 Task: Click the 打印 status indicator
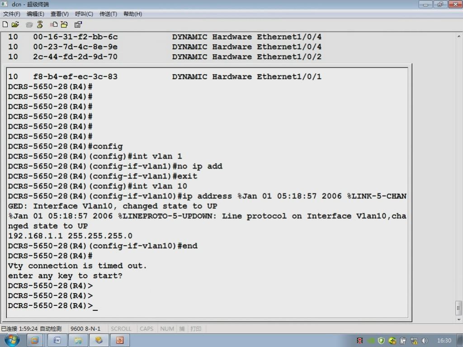[x=196, y=329]
